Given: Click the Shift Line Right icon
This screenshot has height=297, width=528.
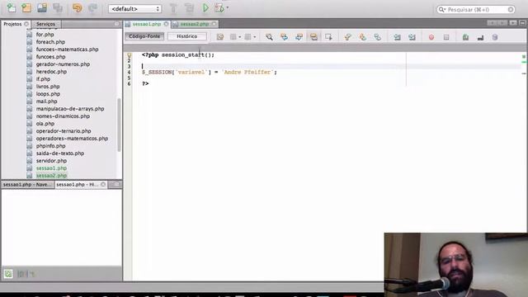Looking at the screenshot, I should tap(412, 37).
